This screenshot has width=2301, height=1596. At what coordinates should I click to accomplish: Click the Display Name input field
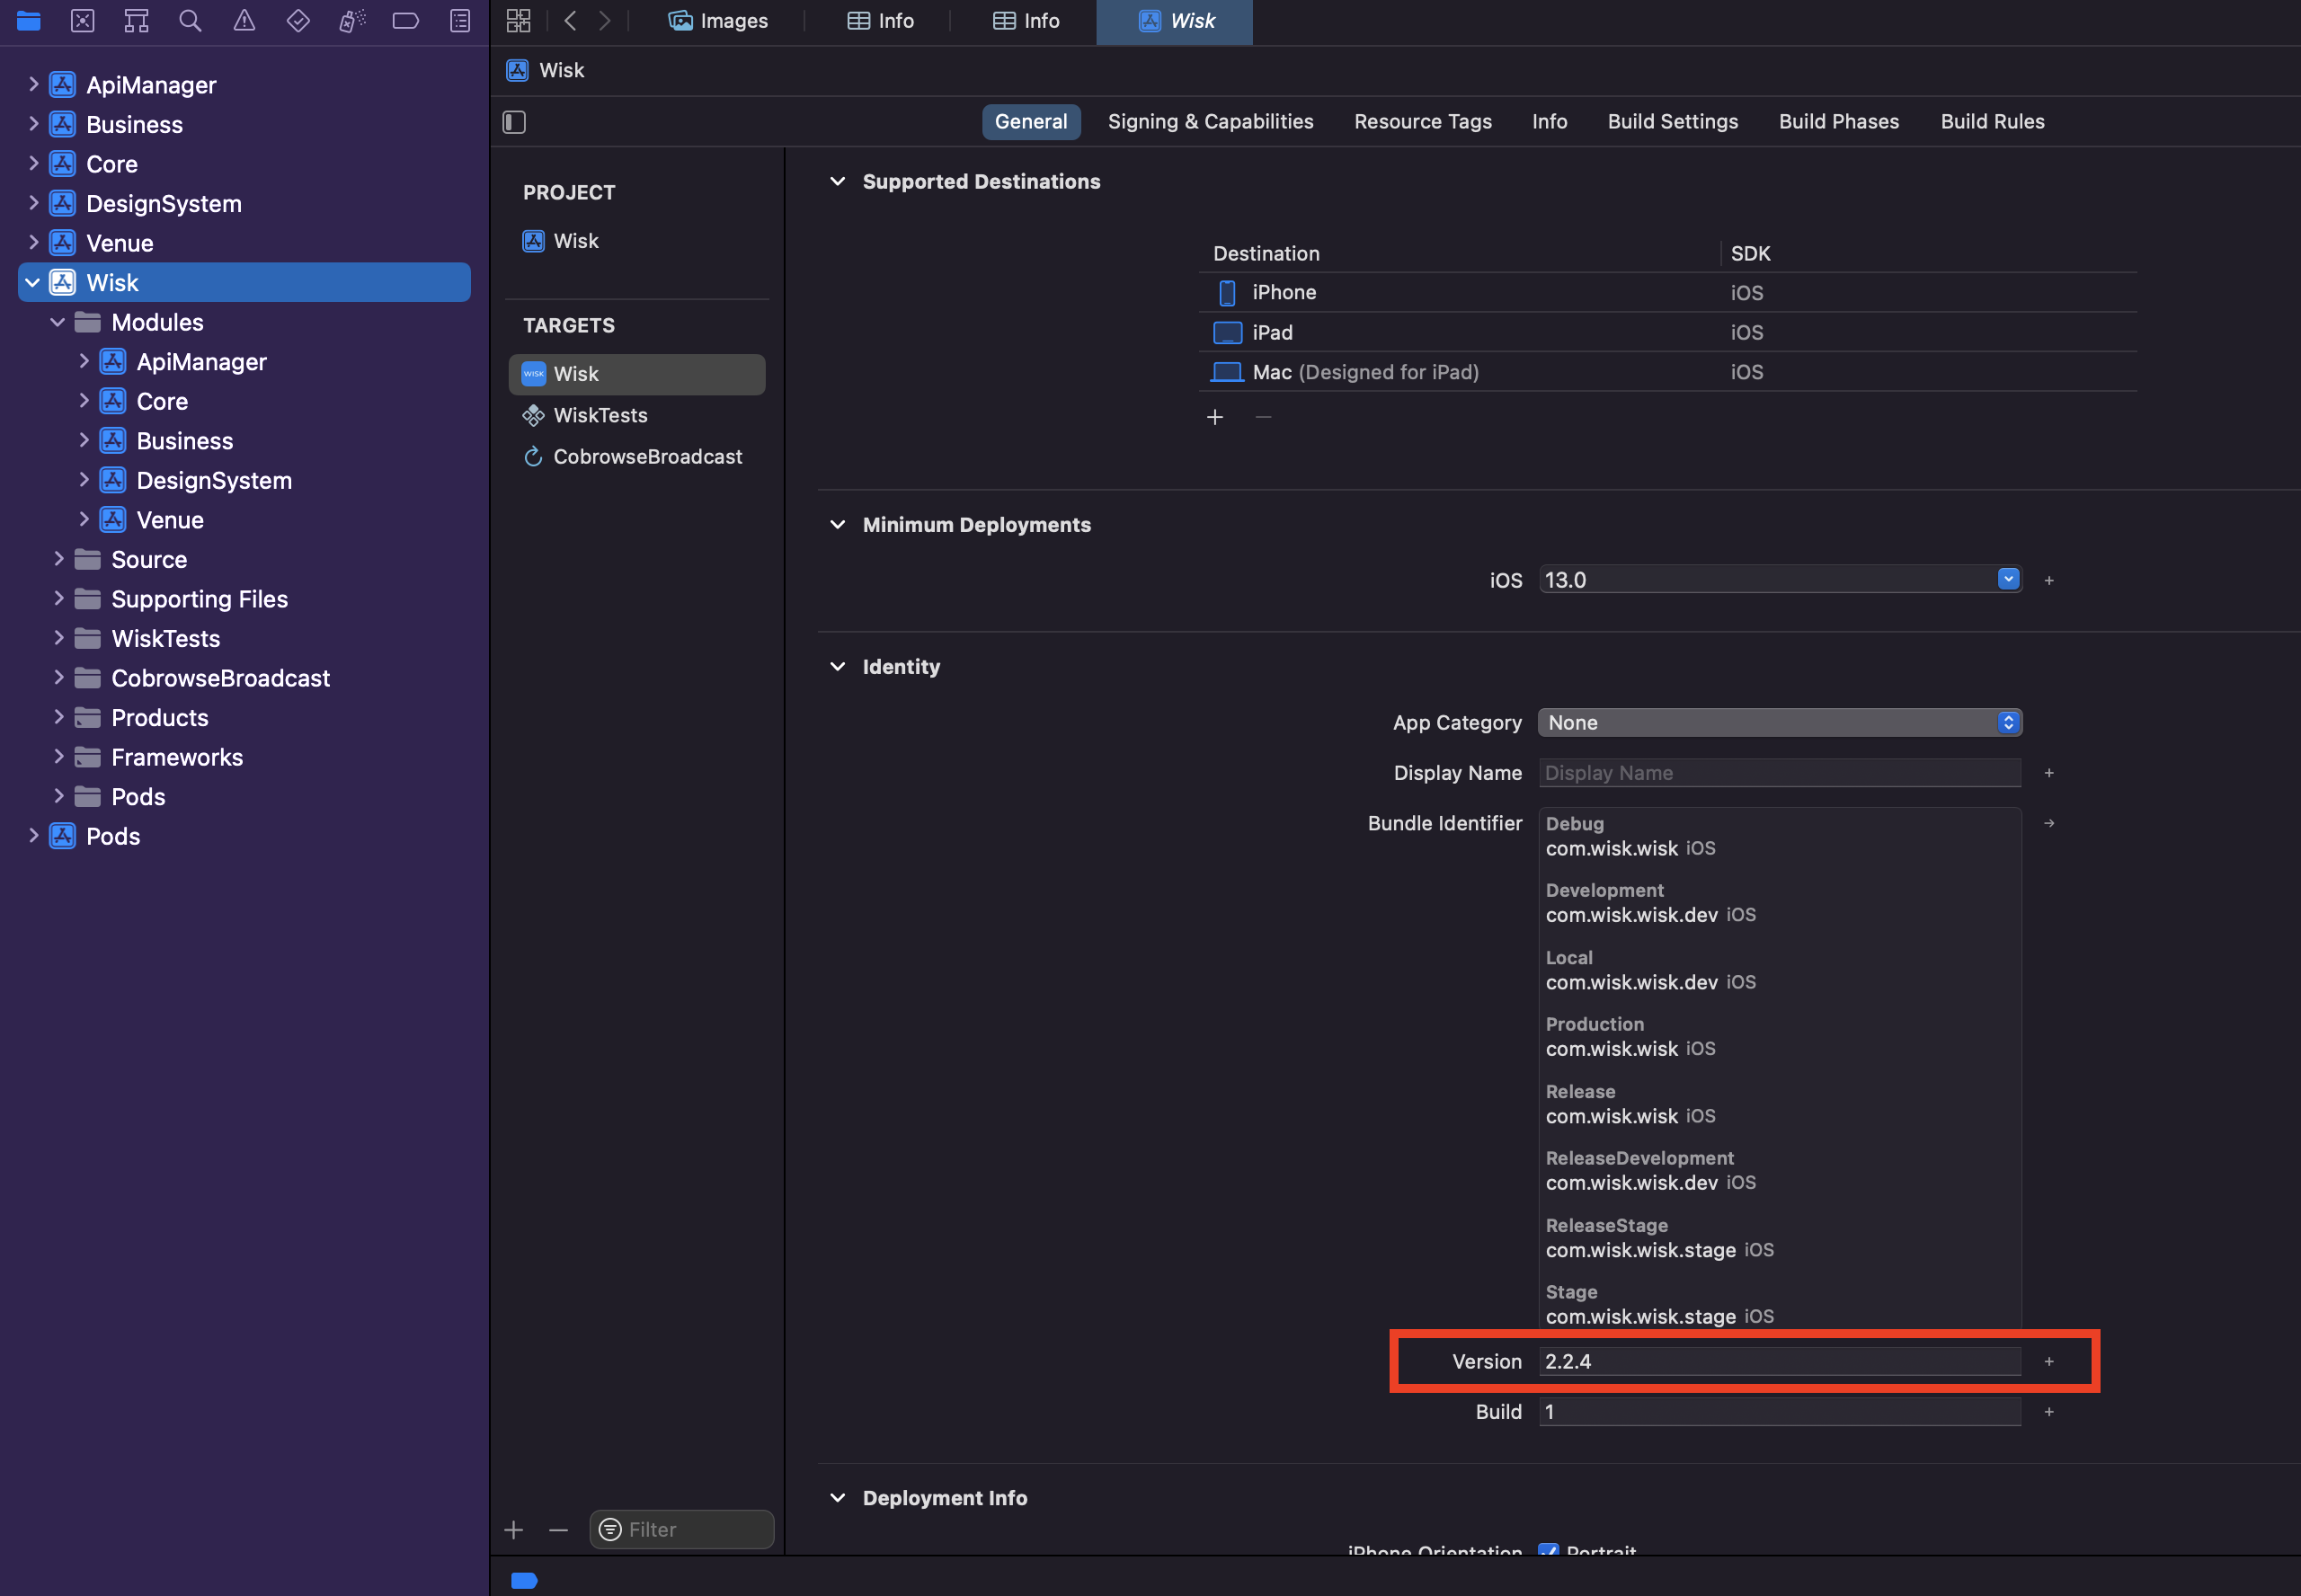point(1780,773)
